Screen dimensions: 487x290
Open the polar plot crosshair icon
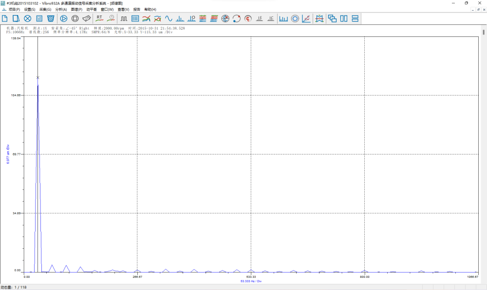[225, 18]
